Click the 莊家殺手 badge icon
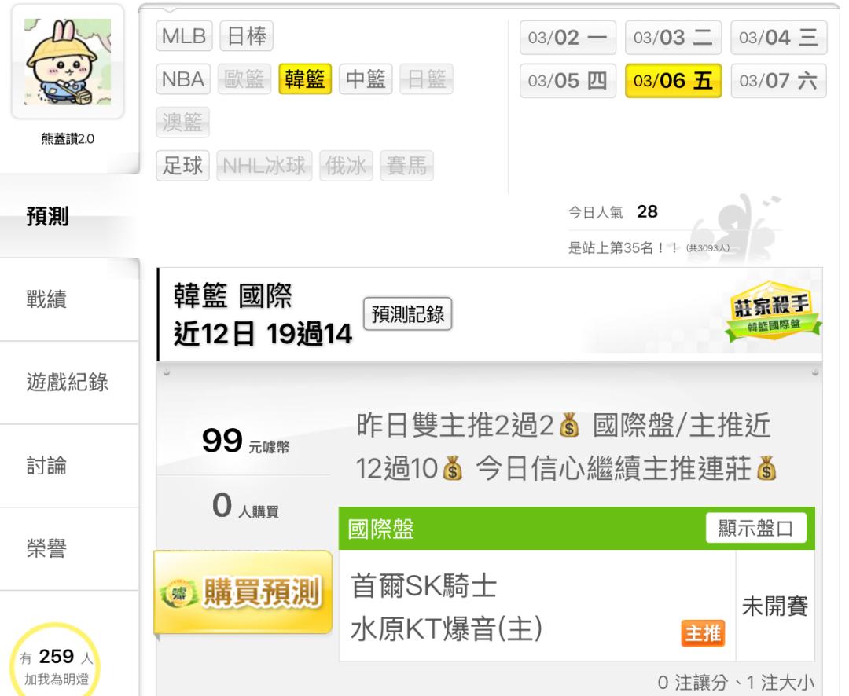The image size is (849, 696). [774, 310]
